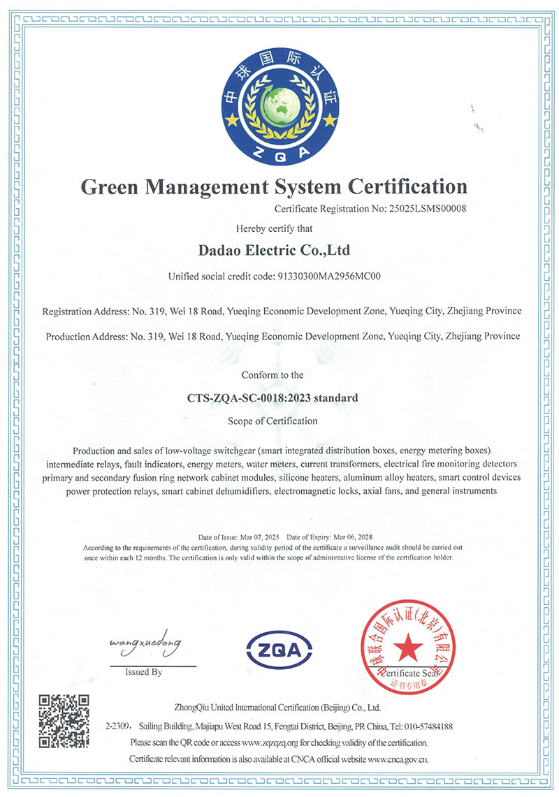
Task: Click the Green Management System Certification title
Action: 274,187
